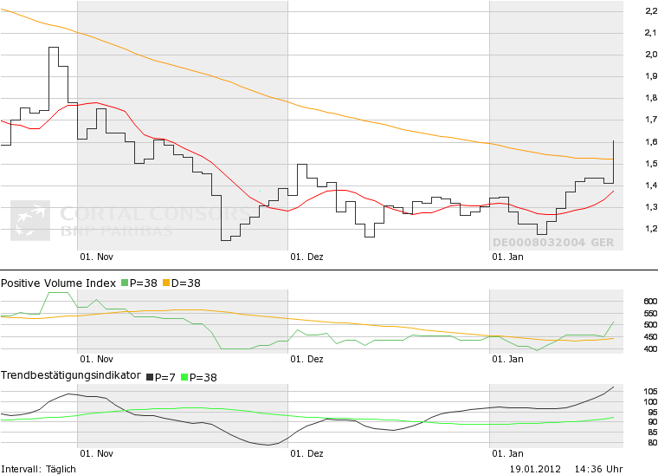This screenshot has height=475, width=658.
Task: Select the Trendbestätigungsindikator title
Action: (x=71, y=375)
